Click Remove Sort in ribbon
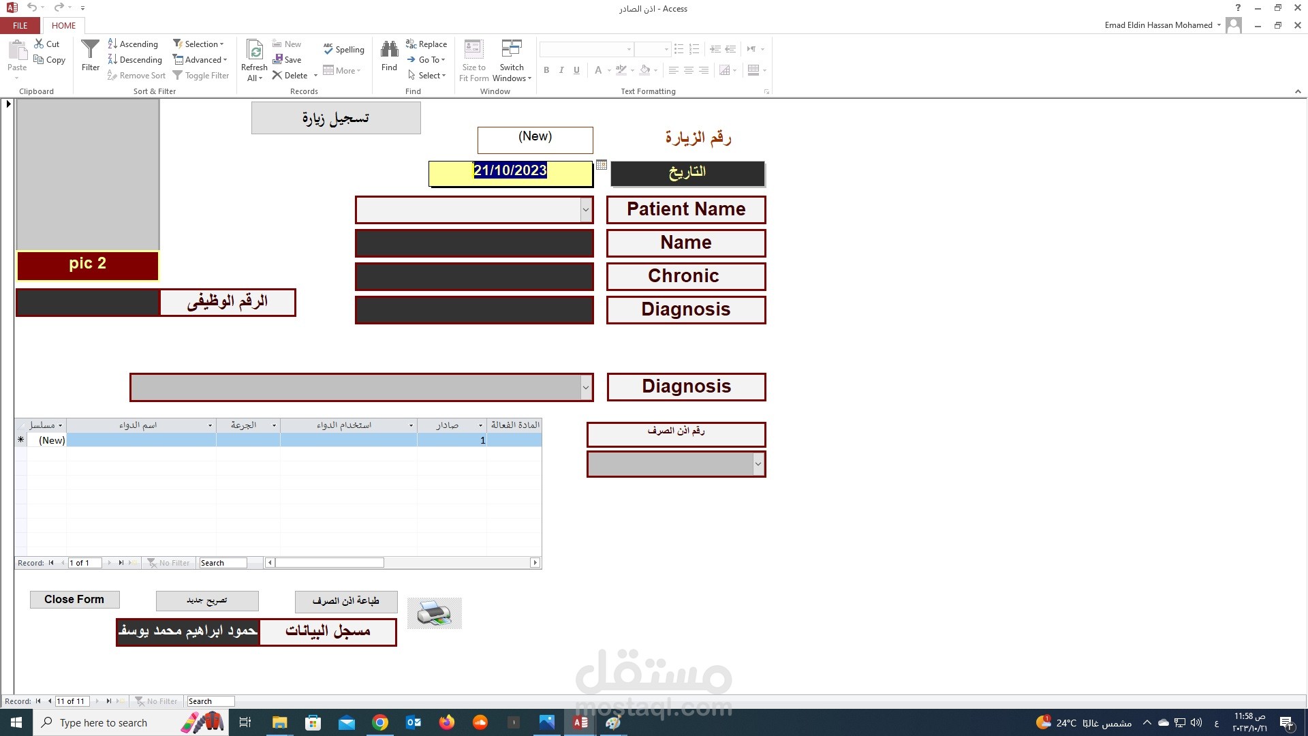This screenshot has height=736, width=1308. point(136,76)
